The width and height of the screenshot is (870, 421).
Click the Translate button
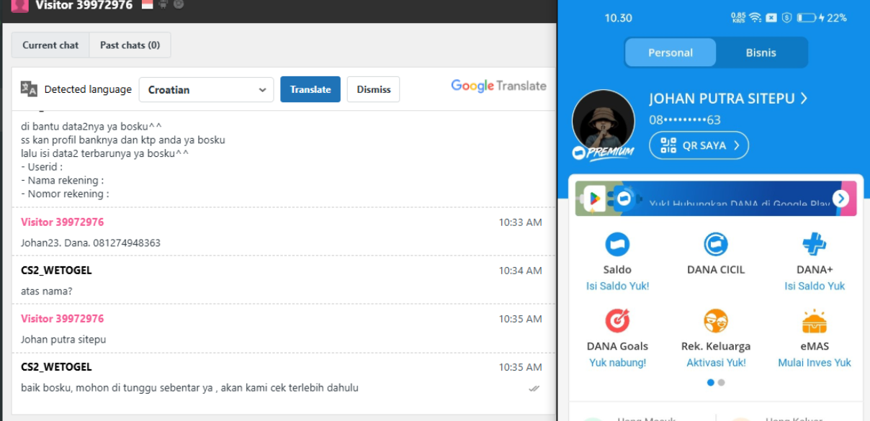click(x=310, y=89)
